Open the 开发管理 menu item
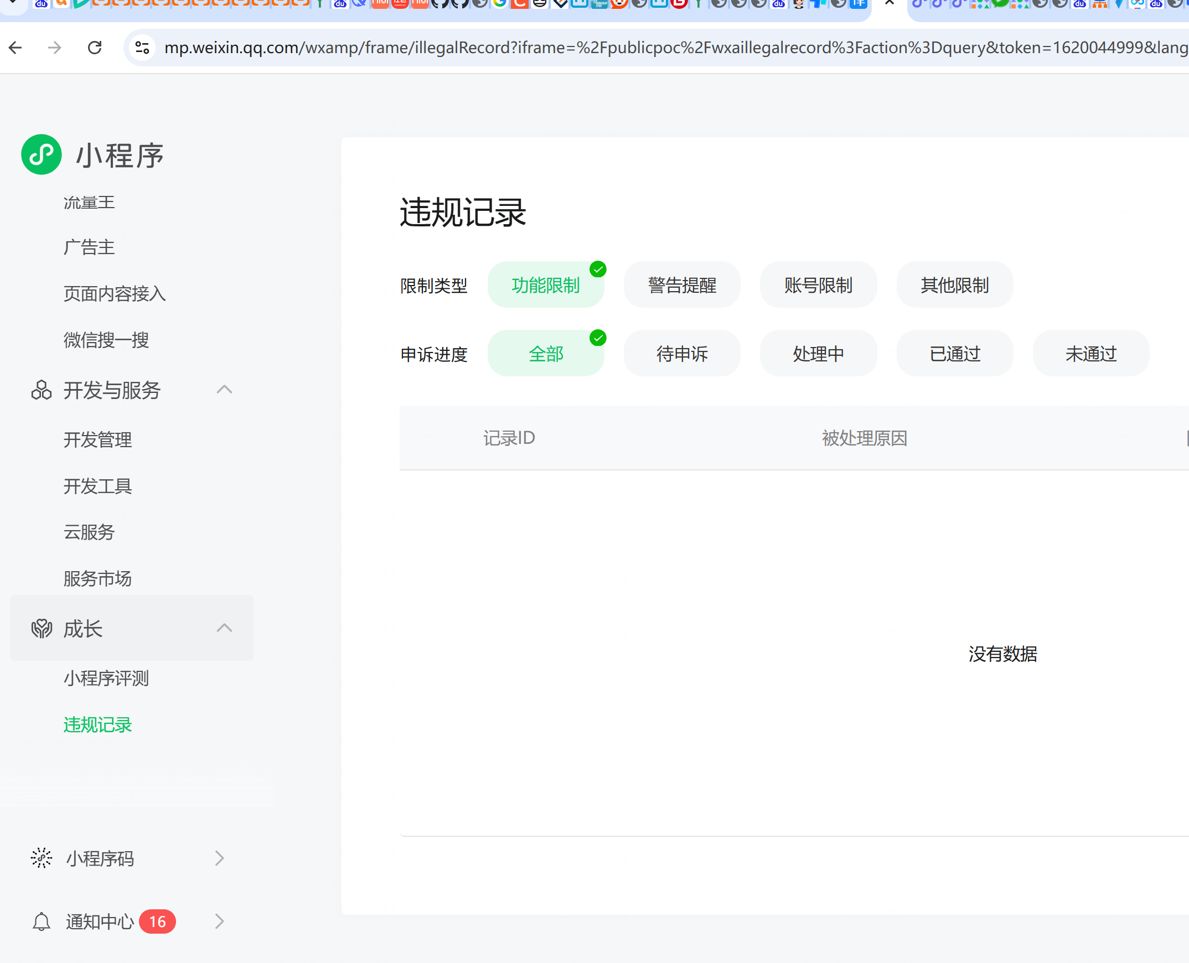The width and height of the screenshot is (1189, 963). (x=97, y=440)
